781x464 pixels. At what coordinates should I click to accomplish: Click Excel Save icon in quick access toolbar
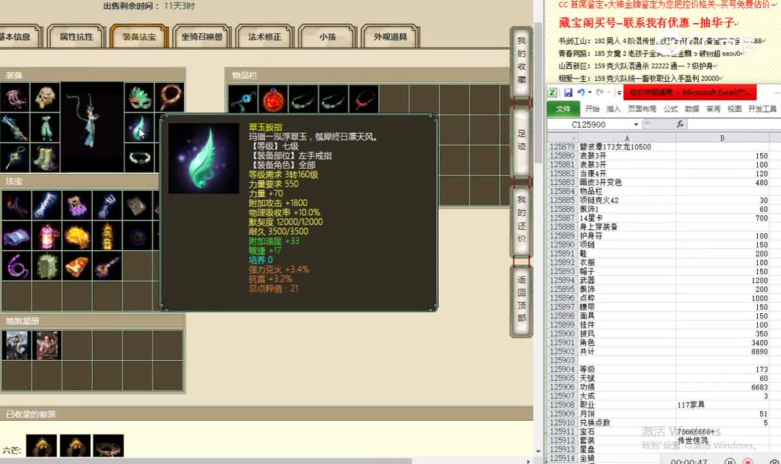pyautogui.click(x=568, y=92)
